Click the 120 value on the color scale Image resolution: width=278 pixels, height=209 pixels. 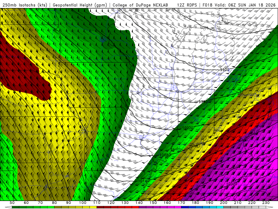pyautogui.click(x=111, y=203)
